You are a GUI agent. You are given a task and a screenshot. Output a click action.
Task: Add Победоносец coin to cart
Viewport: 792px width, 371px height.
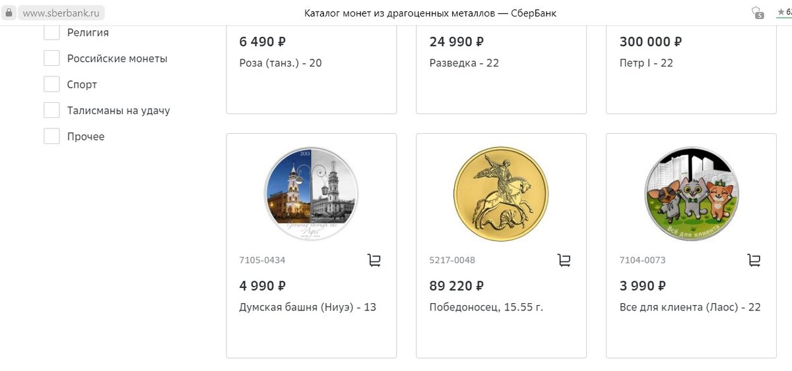(564, 260)
